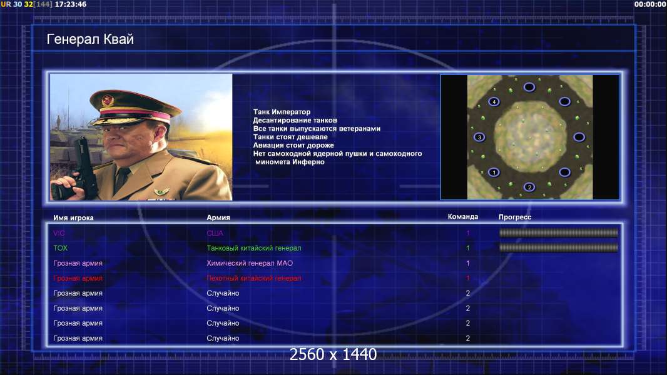
Task: Click the TOX player loading progress bar
Action: [558, 247]
